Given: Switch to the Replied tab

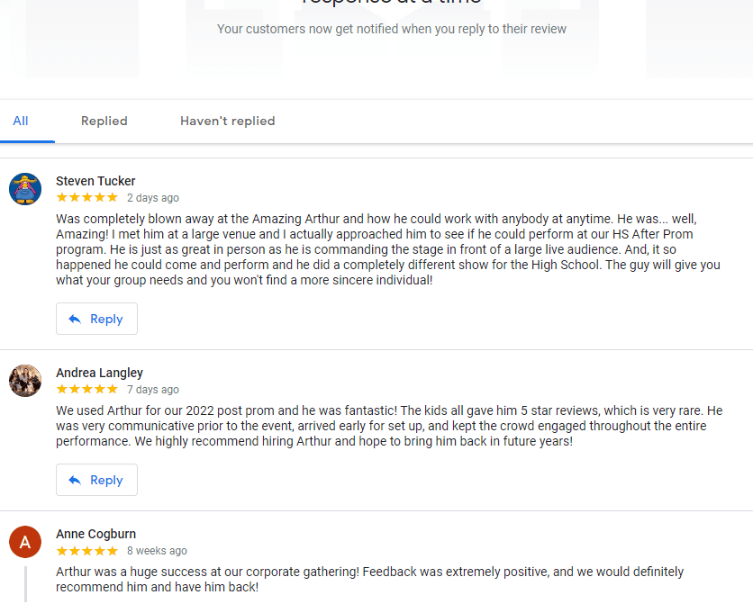Looking at the screenshot, I should [104, 121].
